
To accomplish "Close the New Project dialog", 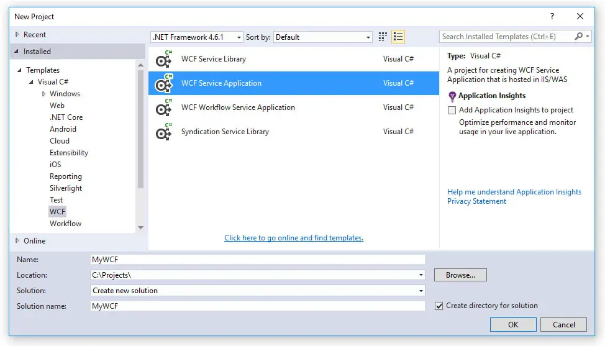I will point(580,16).
